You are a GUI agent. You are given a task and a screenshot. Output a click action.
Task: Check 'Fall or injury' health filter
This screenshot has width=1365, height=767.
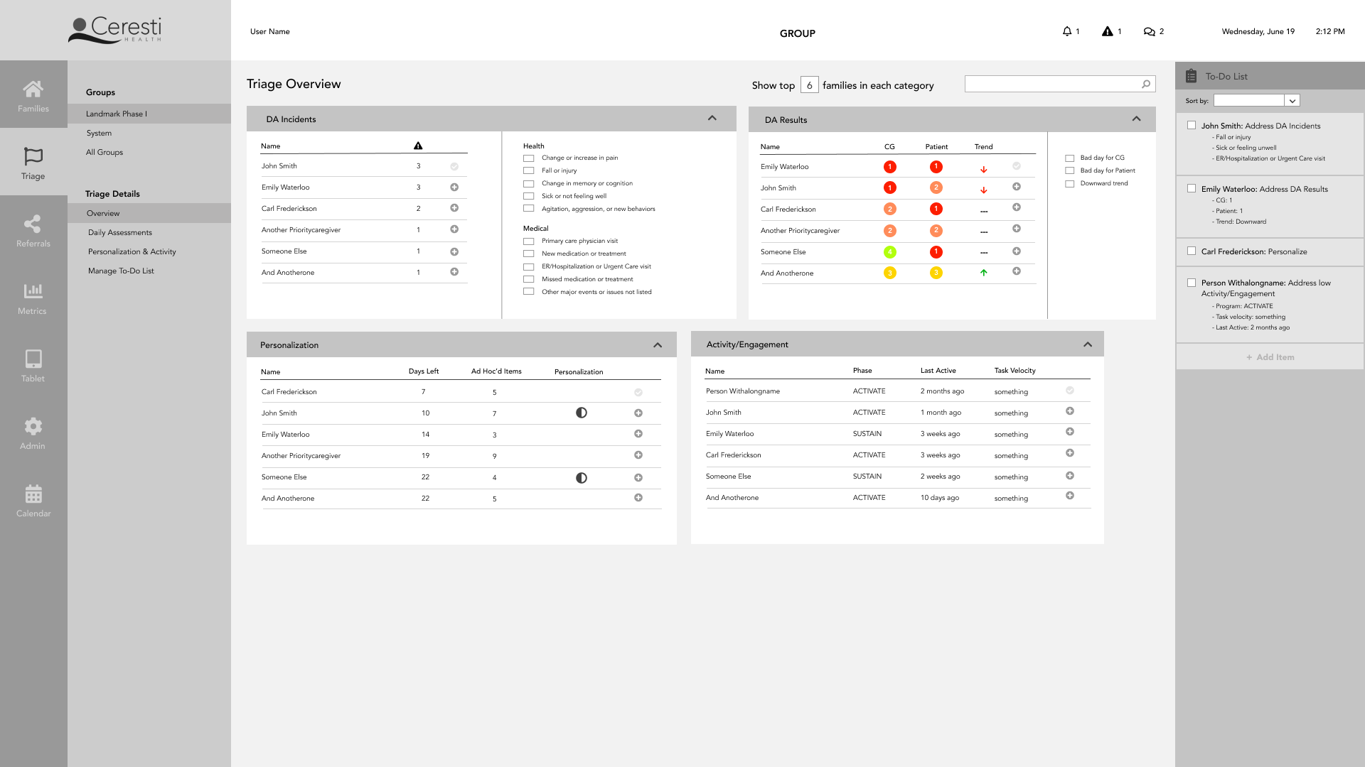(528, 170)
